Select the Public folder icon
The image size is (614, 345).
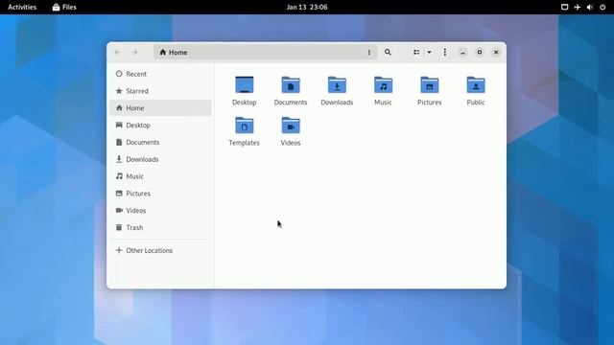click(x=476, y=85)
